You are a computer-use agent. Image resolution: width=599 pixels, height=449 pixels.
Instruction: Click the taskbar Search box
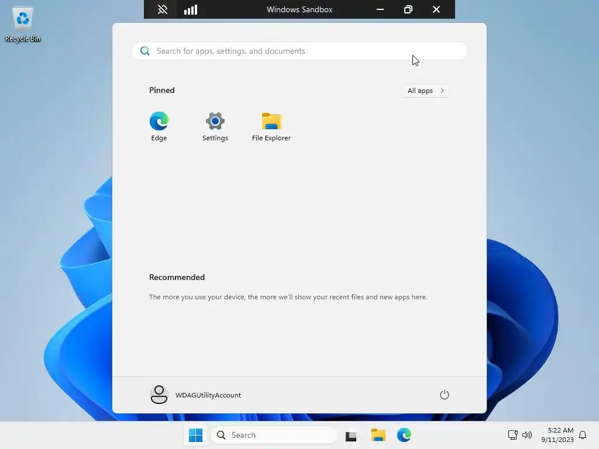pos(274,435)
